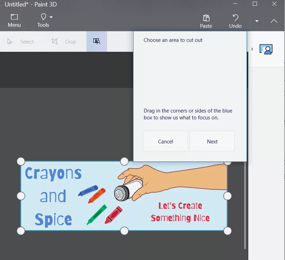This screenshot has width=285, height=260.
Task: Click the 'Drag in the corners' instruction text
Action: (188, 114)
